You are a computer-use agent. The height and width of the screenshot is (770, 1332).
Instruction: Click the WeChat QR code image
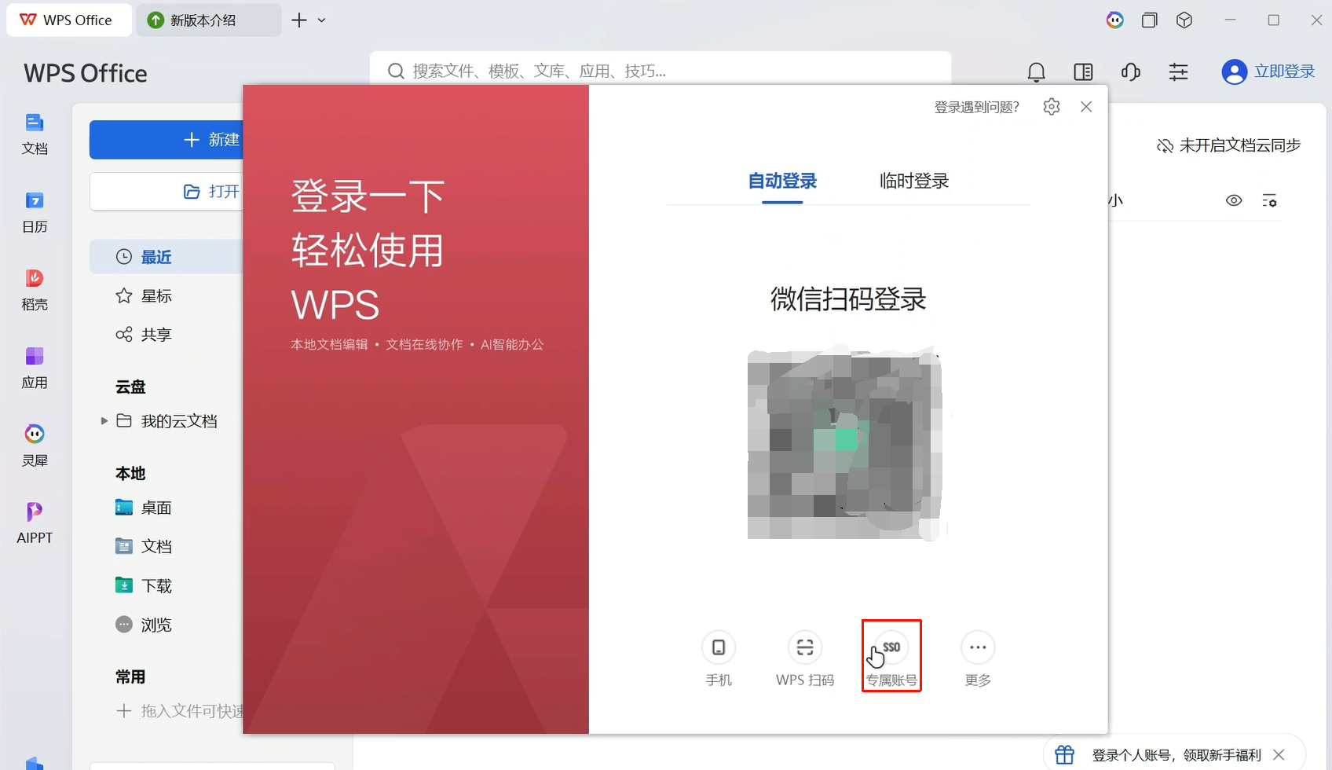845,443
